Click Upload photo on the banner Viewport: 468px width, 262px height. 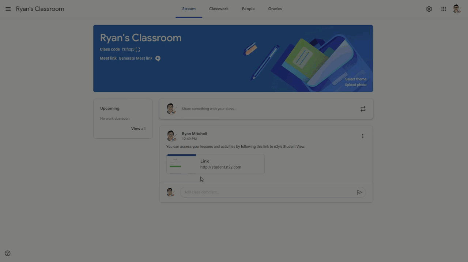tap(355, 85)
